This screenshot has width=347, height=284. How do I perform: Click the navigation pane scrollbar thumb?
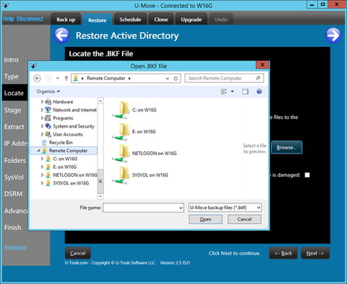(100, 181)
